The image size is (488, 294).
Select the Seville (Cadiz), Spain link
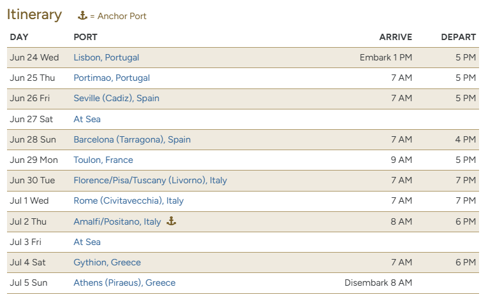(116, 99)
